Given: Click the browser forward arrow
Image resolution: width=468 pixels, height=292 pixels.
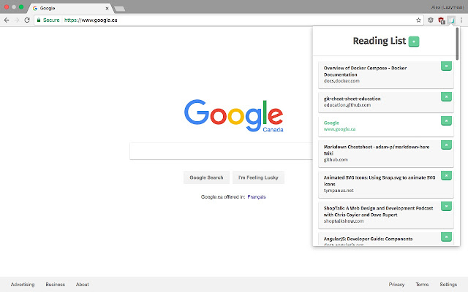Looking at the screenshot, I should point(17,20).
